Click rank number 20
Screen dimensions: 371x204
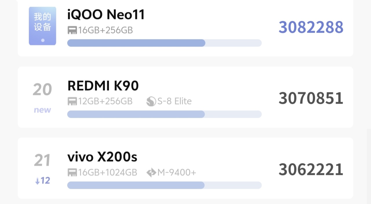click(x=42, y=90)
